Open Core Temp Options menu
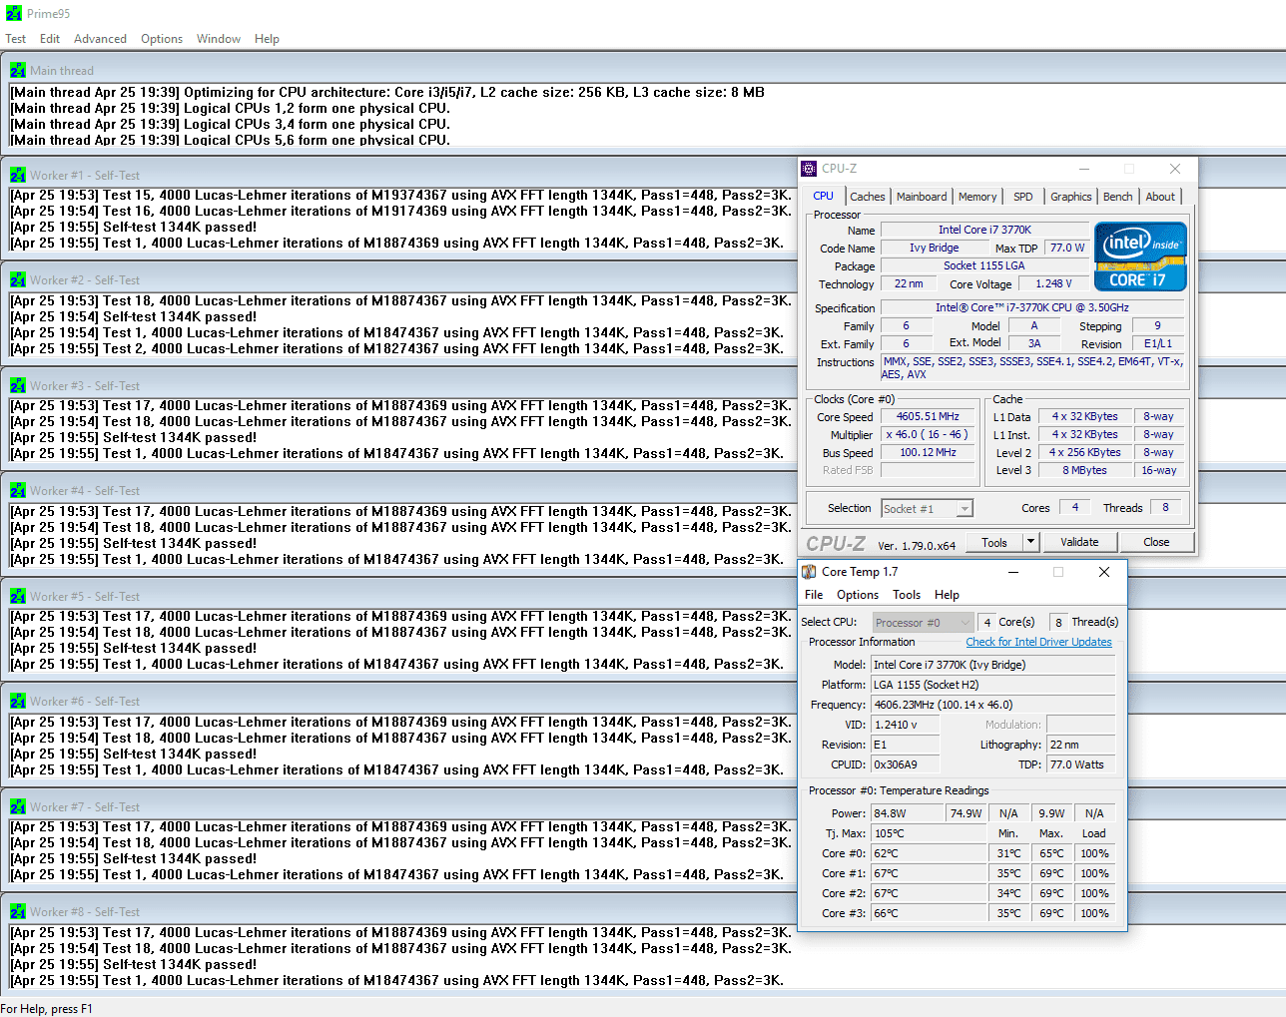1286x1017 pixels. pyautogui.click(x=858, y=595)
